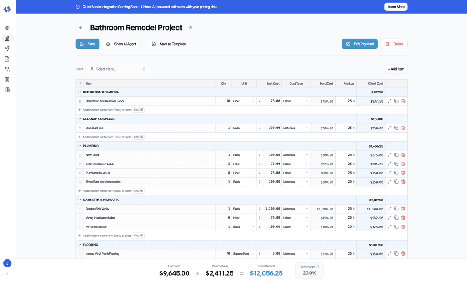
Task: Click Unit Cost field of New Toilet
Action: (269, 155)
